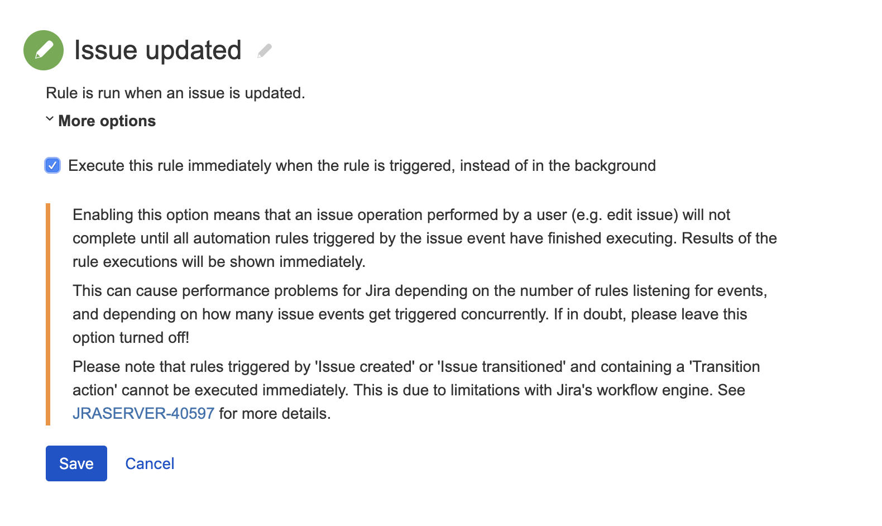Screen dimensions: 882x526
Task: Click the 'option turned off!' text line
Action: [x=131, y=338]
